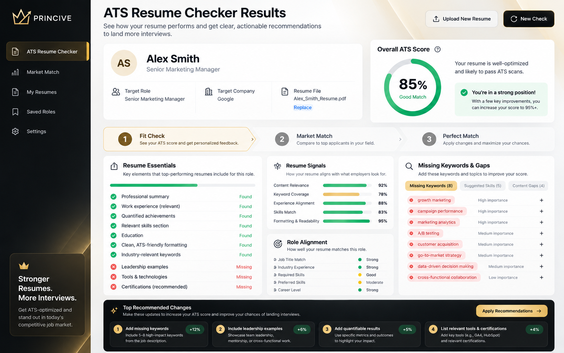Click the Market Match bar chart icon

[15, 72]
